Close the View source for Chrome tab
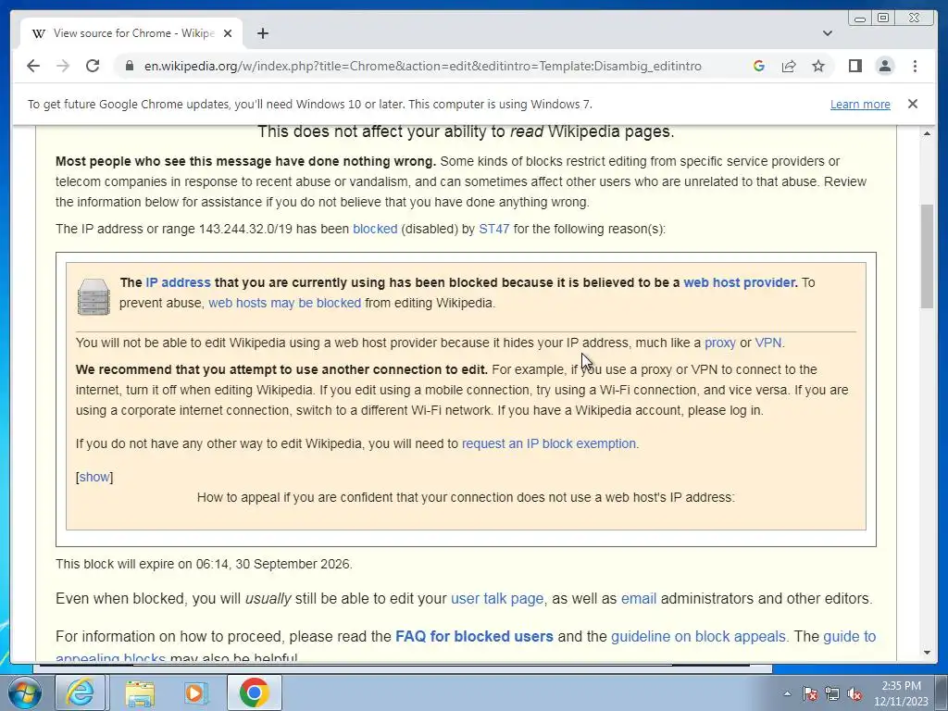Image resolution: width=948 pixels, height=711 pixels. coord(228,33)
